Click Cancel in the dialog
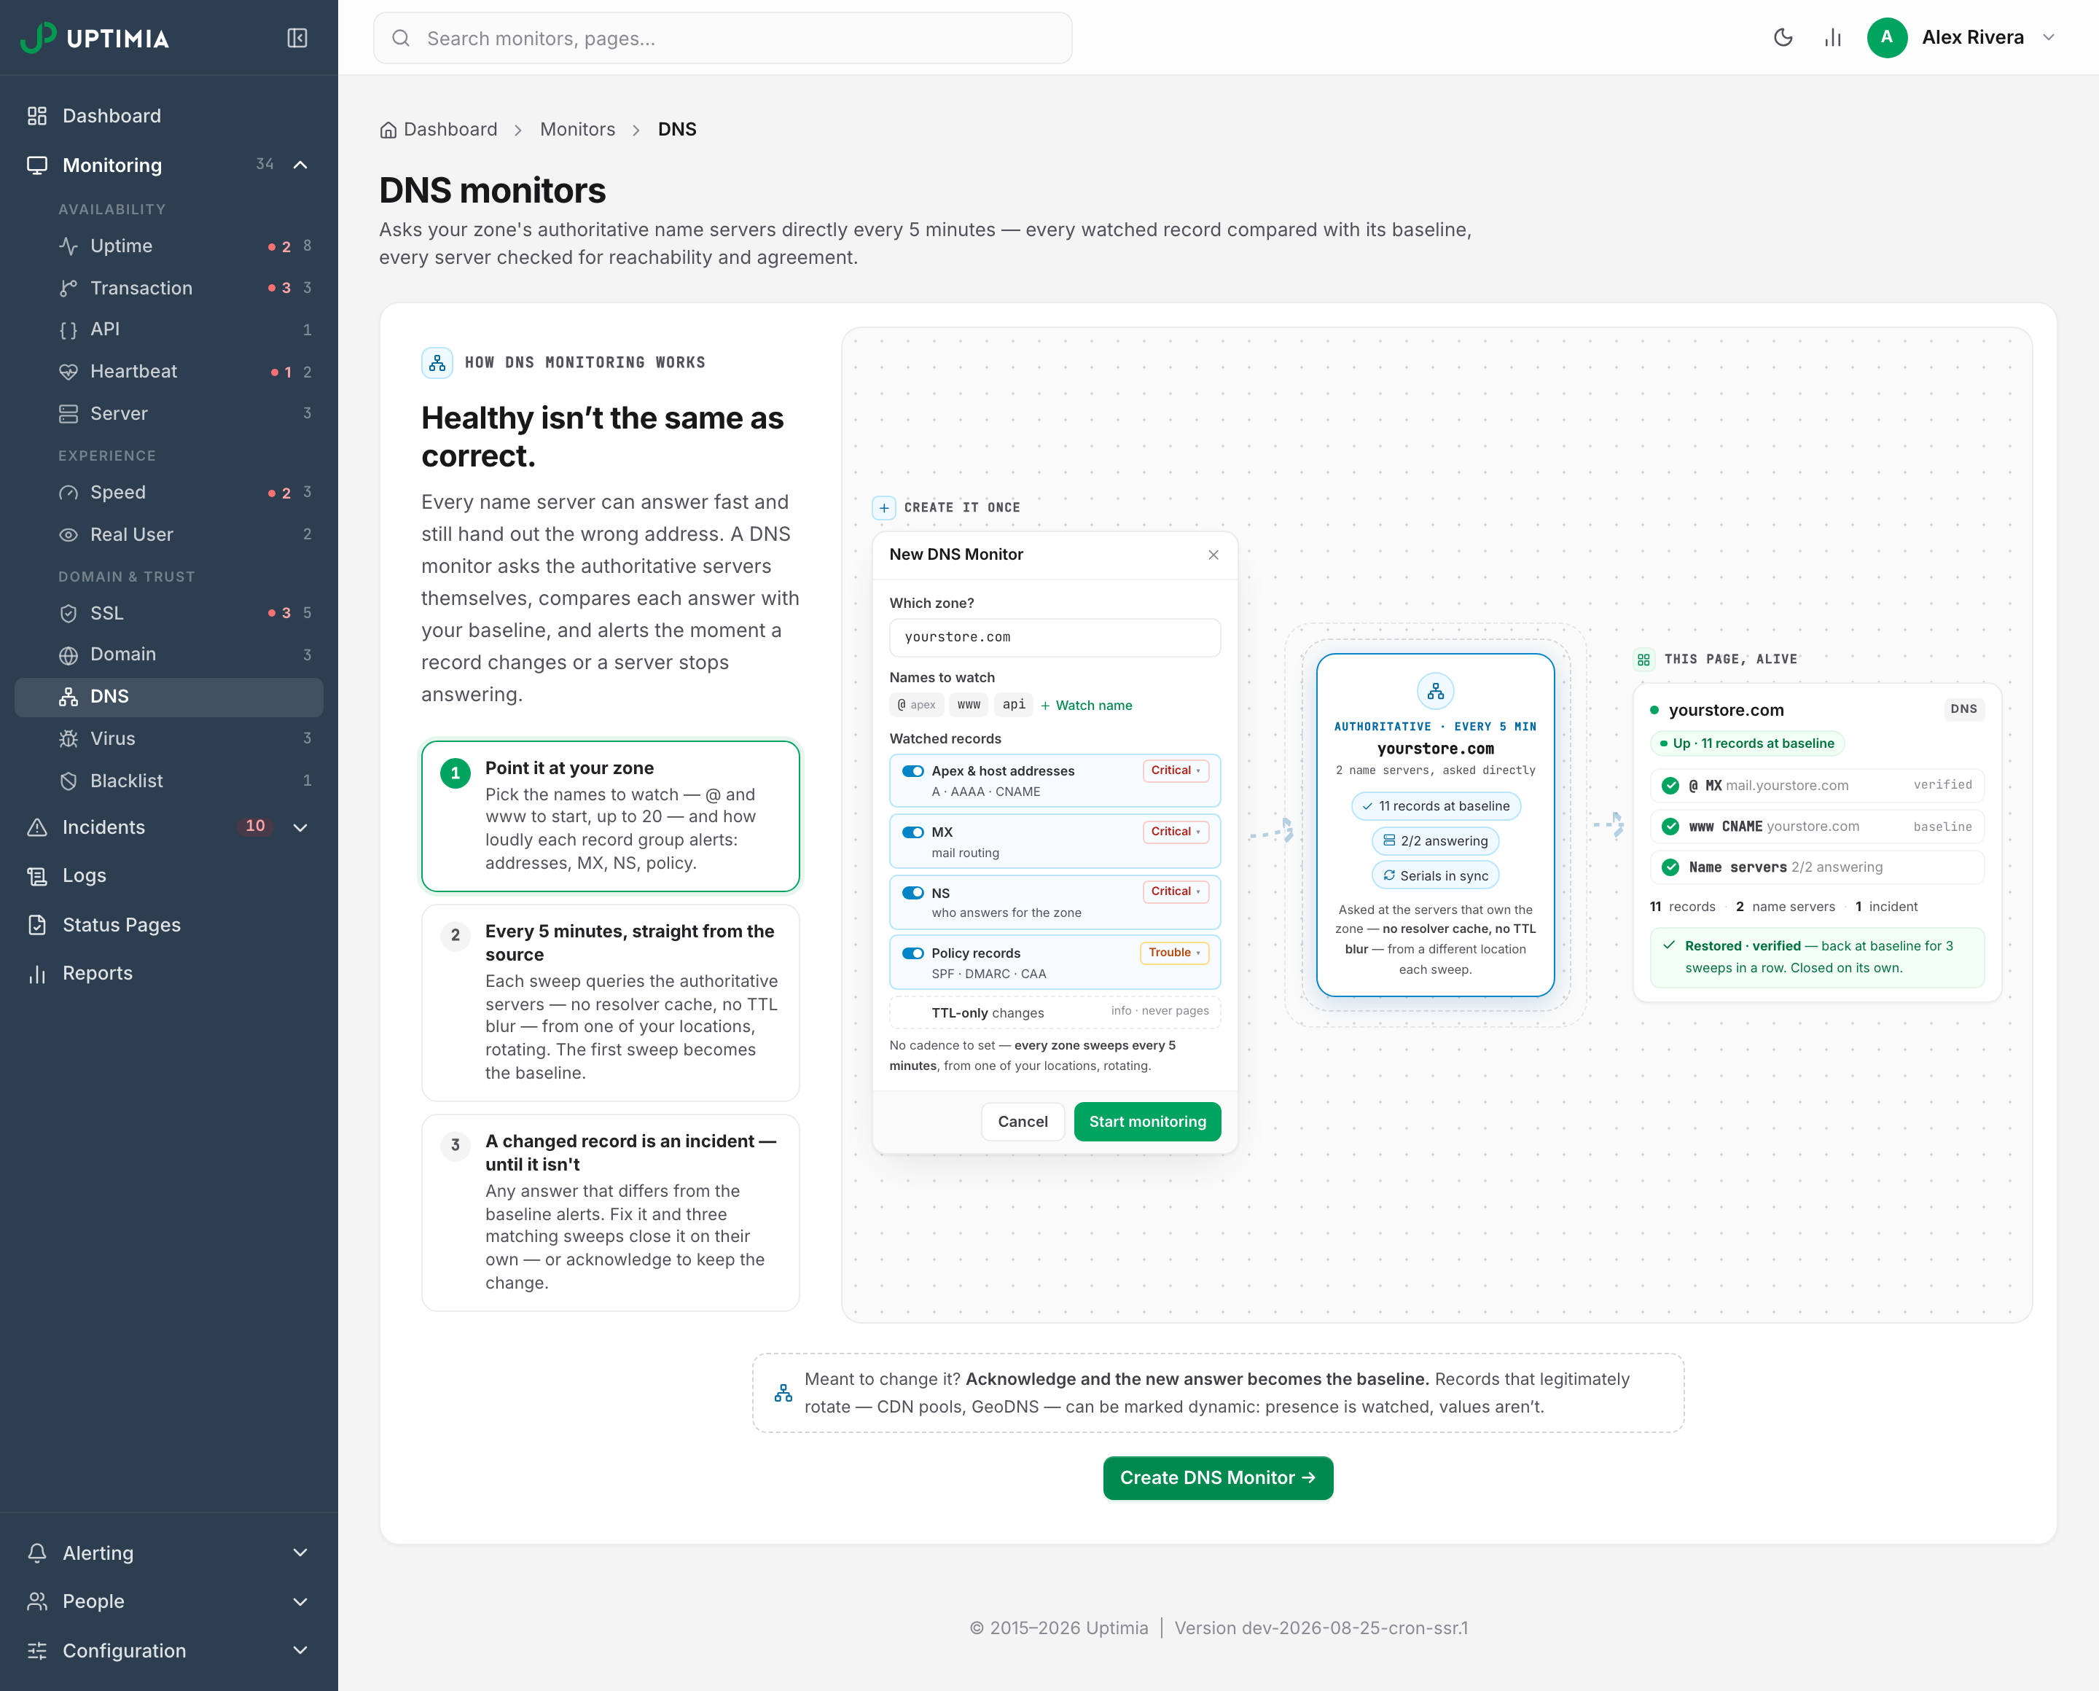The width and height of the screenshot is (2099, 1691). pyautogui.click(x=1023, y=1121)
